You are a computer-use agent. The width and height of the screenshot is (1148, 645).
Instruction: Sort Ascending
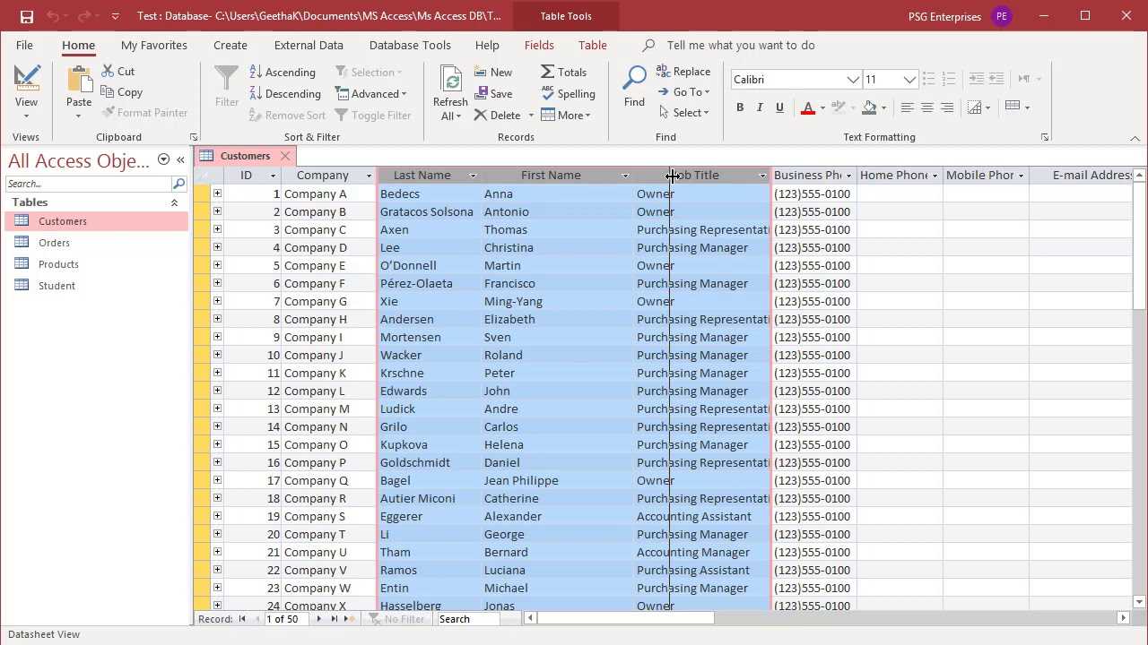click(283, 72)
